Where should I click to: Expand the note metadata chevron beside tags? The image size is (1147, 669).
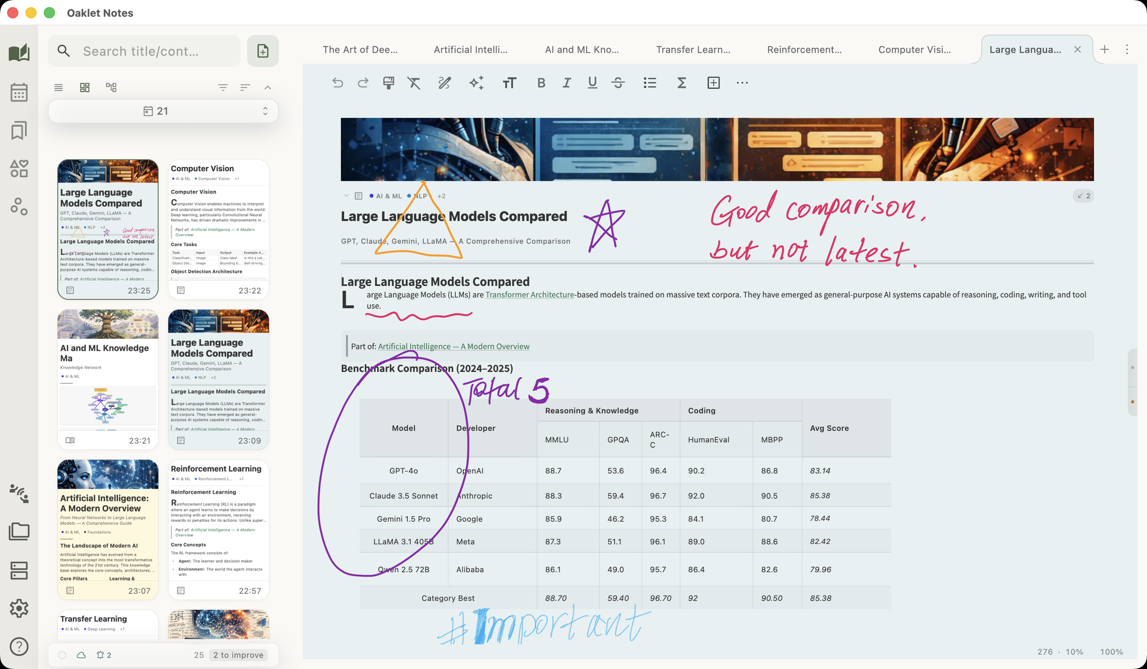coord(346,195)
